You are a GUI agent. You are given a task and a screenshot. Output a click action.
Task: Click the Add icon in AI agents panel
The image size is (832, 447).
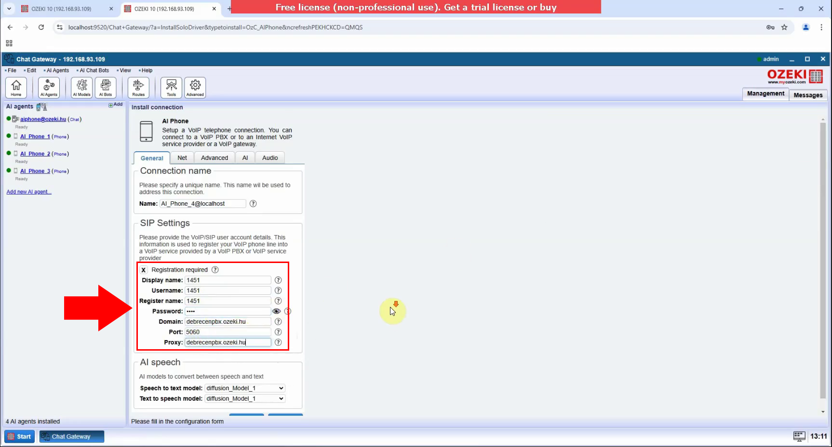click(x=116, y=105)
